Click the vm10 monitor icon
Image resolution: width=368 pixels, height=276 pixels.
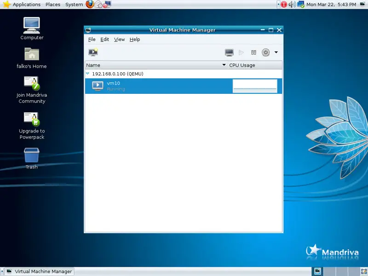[x=98, y=86]
